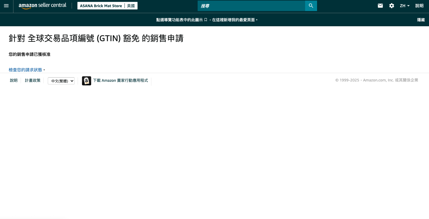Click the copyright Amazon.com, Inc. text
The width and height of the screenshot is (429, 219).
(377, 80)
